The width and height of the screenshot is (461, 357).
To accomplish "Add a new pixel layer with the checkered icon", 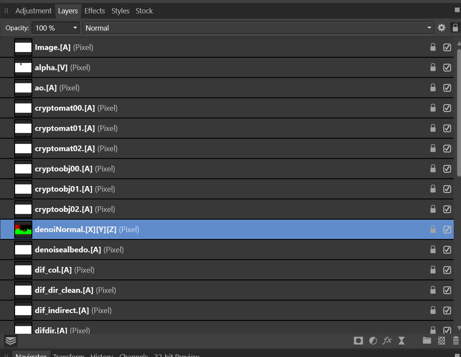I will [x=441, y=341].
